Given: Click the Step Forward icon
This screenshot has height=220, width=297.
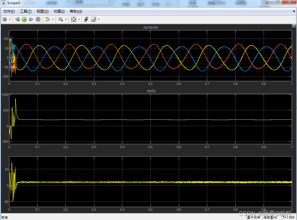Looking at the screenshot, I should tap(31, 19).
